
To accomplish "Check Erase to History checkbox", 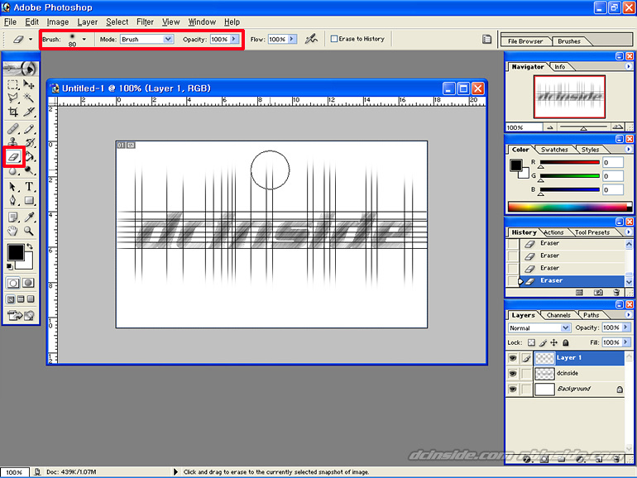I will coord(334,39).
